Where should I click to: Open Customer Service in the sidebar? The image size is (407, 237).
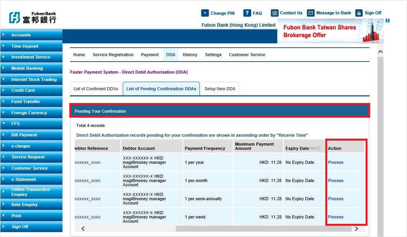pos(31,168)
